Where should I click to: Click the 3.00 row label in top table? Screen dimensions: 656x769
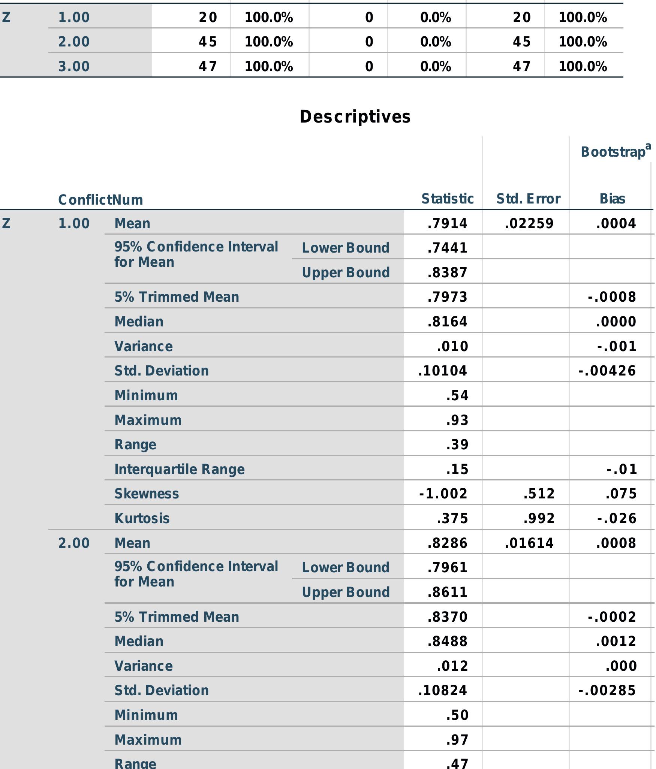coord(74,66)
